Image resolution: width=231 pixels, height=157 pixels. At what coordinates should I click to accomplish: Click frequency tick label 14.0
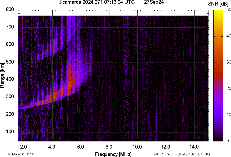[194, 147]
